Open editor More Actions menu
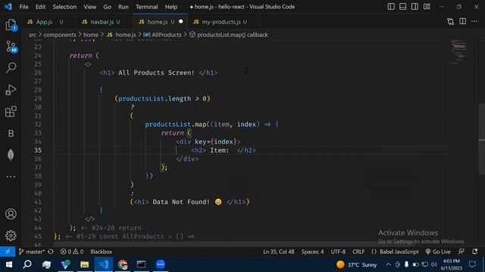485x272 pixels. [x=474, y=21]
